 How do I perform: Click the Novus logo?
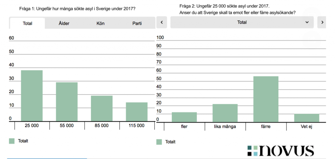click(x=281, y=150)
